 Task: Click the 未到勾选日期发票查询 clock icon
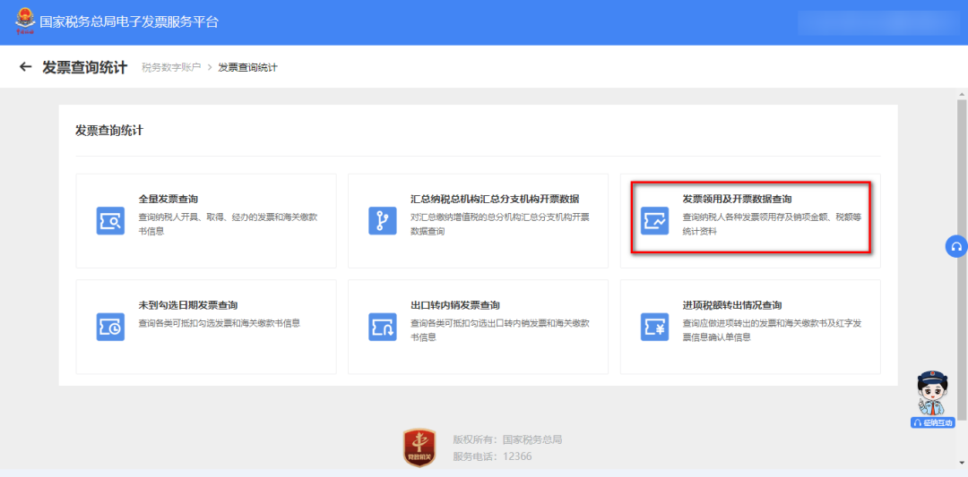(x=110, y=327)
